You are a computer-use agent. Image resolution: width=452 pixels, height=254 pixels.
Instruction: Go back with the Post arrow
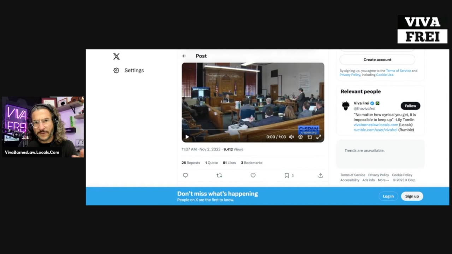click(x=184, y=56)
